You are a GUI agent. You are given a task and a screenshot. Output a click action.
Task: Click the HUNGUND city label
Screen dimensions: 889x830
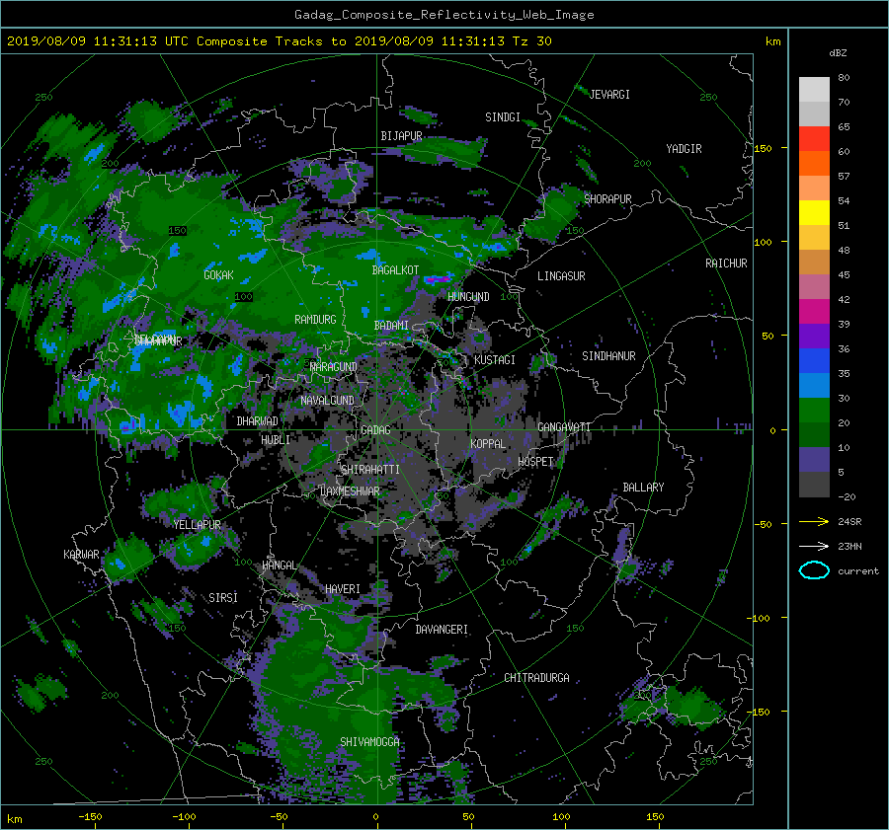pos(468,297)
